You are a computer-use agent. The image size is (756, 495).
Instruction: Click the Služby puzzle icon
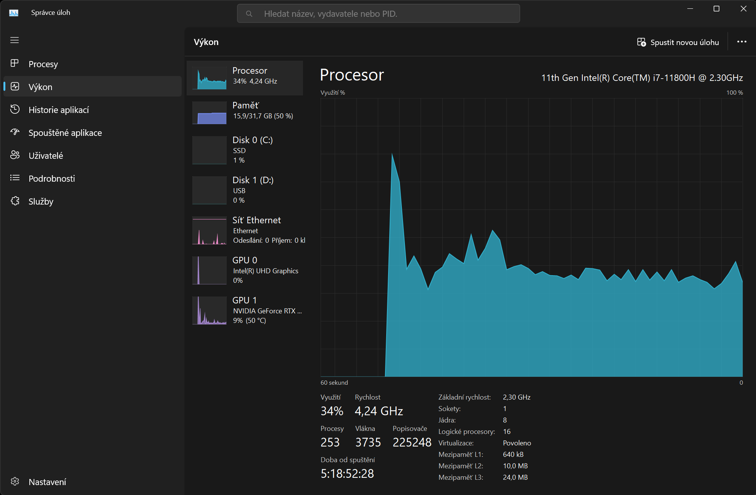coord(15,201)
